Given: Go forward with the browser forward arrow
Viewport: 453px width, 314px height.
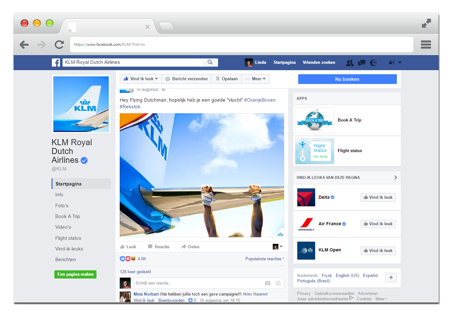Looking at the screenshot, I should (42, 45).
